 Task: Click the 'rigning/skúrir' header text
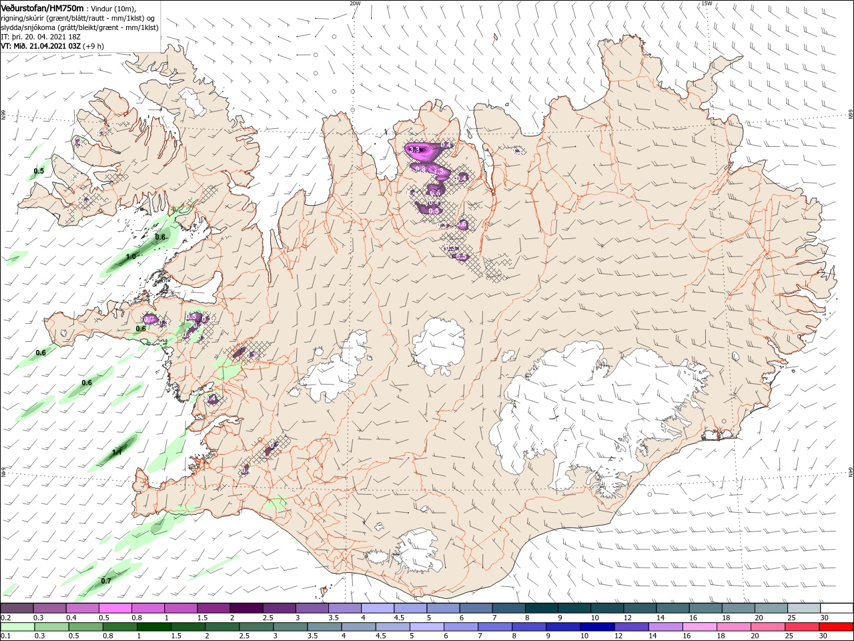pyautogui.click(x=21, y=17)
